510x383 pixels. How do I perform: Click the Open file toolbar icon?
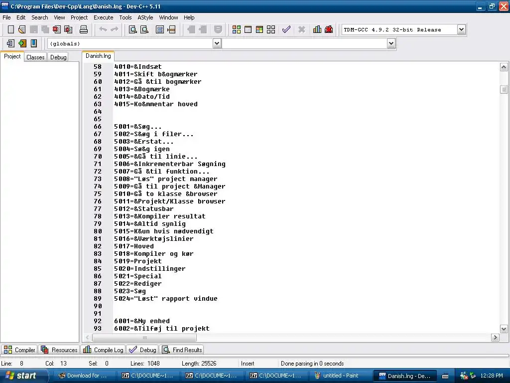pos(22,29)
